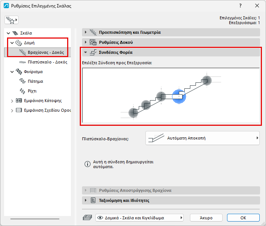Viewport: 266px width, 226px height.
Task: Click the Ρυθμίσεις Δοκού panel icon
Action: click(x=93, y=42)
